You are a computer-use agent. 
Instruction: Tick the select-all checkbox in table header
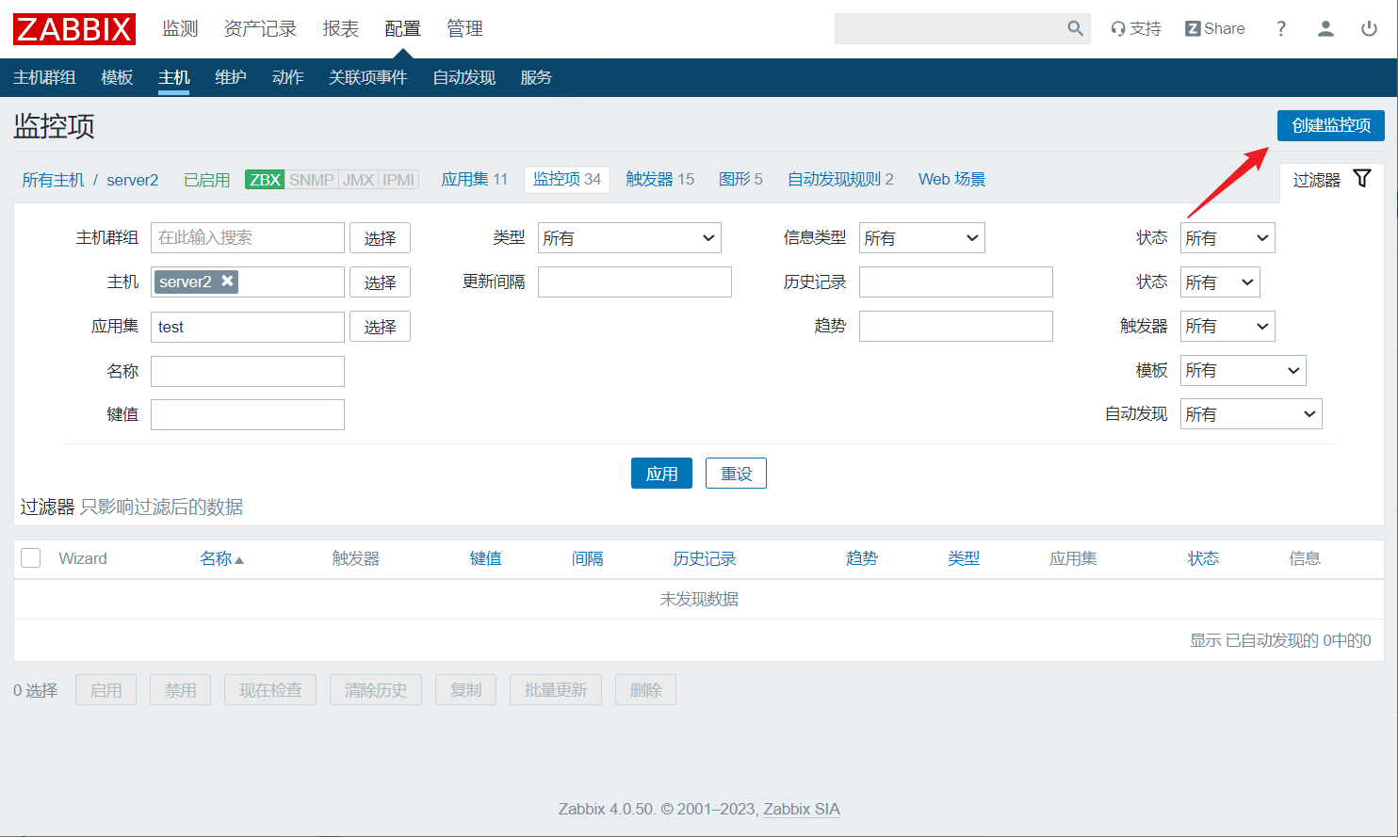point(31,558)
